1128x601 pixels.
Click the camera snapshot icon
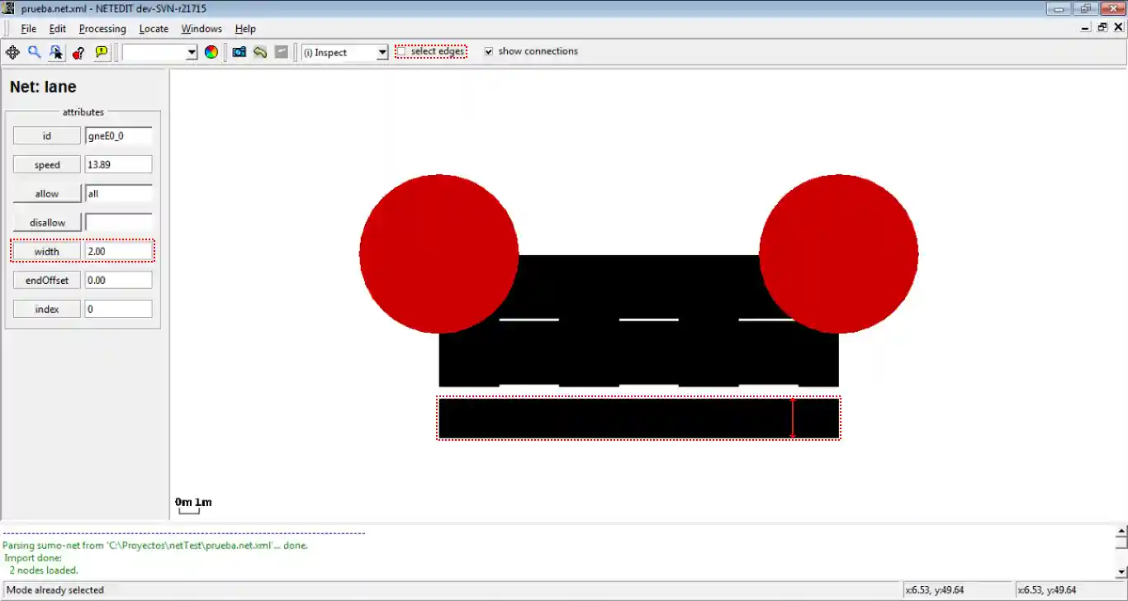tap(239, 52)
